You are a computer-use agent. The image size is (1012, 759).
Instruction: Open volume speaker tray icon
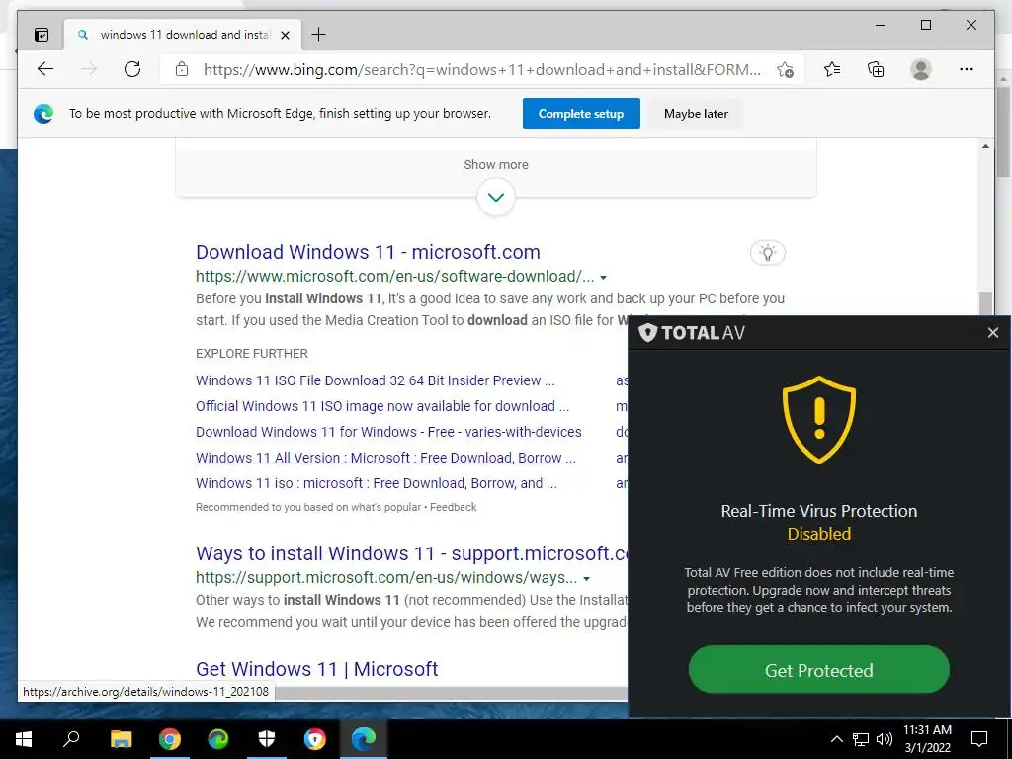(x=885, y=739)
